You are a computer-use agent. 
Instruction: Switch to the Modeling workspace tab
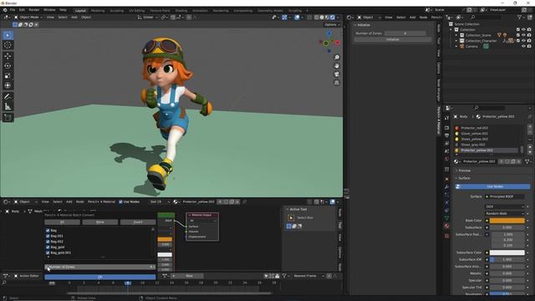(98, 11)
